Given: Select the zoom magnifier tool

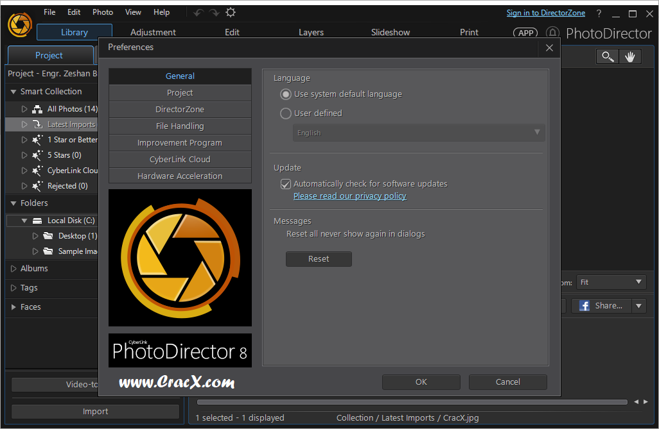Looking at the screenshot, I should (608, 56).
